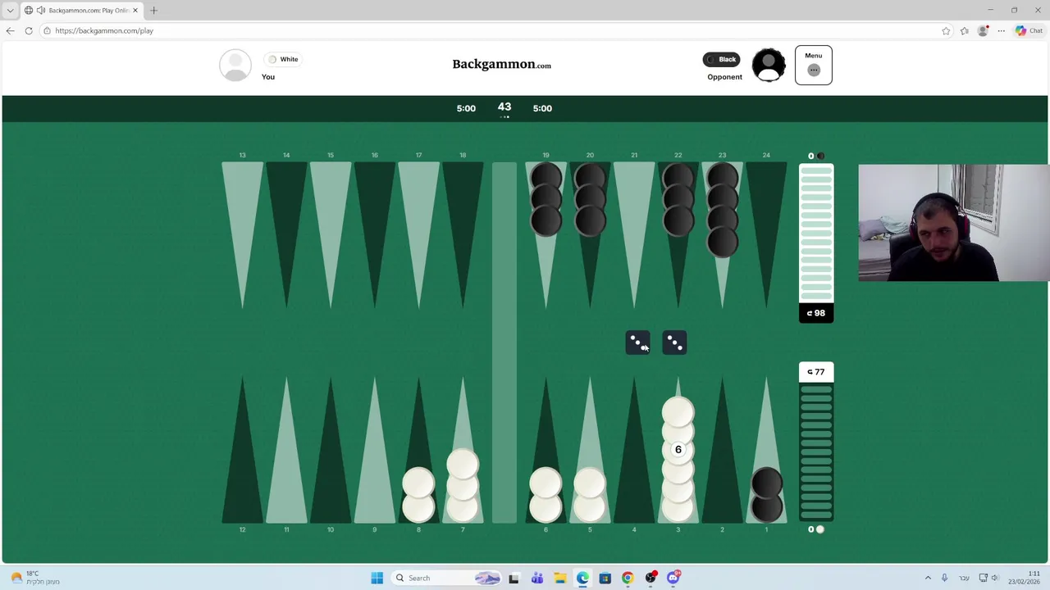This screenshot has height=590, width=1050.
Task: Open Discord from taskbar
Action: (x=673, y=578)
